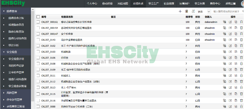The image size is (244, 109).
Task: Open 隐患台账查询 sidebar link
Action: (x=16, y=32)
